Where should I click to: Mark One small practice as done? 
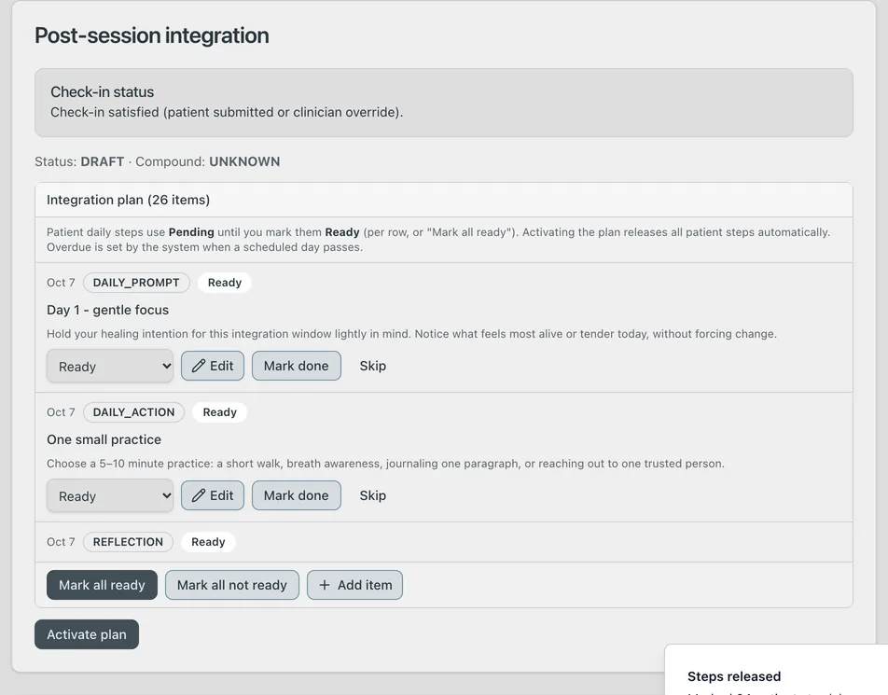(297, 495)
